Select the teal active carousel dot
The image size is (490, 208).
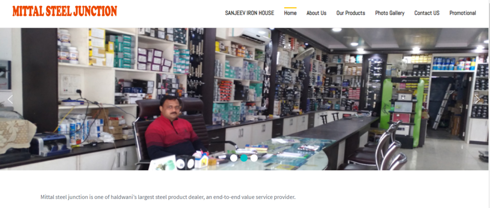[244, 158]
